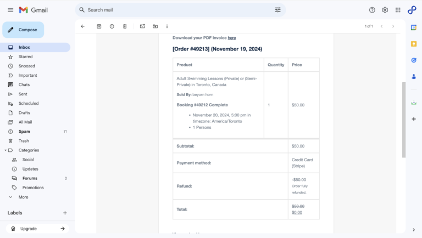Go back to inbox list
Screen dimensions: 422x238
pos(82,26)
